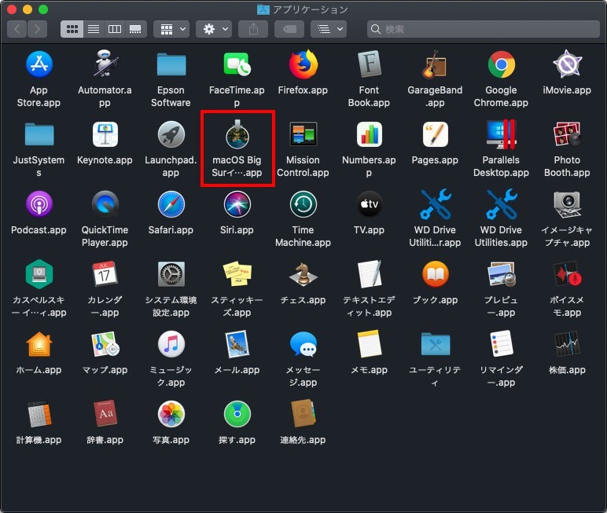Open the ユーティリティ folder
Viewport: 607px width, 513px height.
pos(435,344)
